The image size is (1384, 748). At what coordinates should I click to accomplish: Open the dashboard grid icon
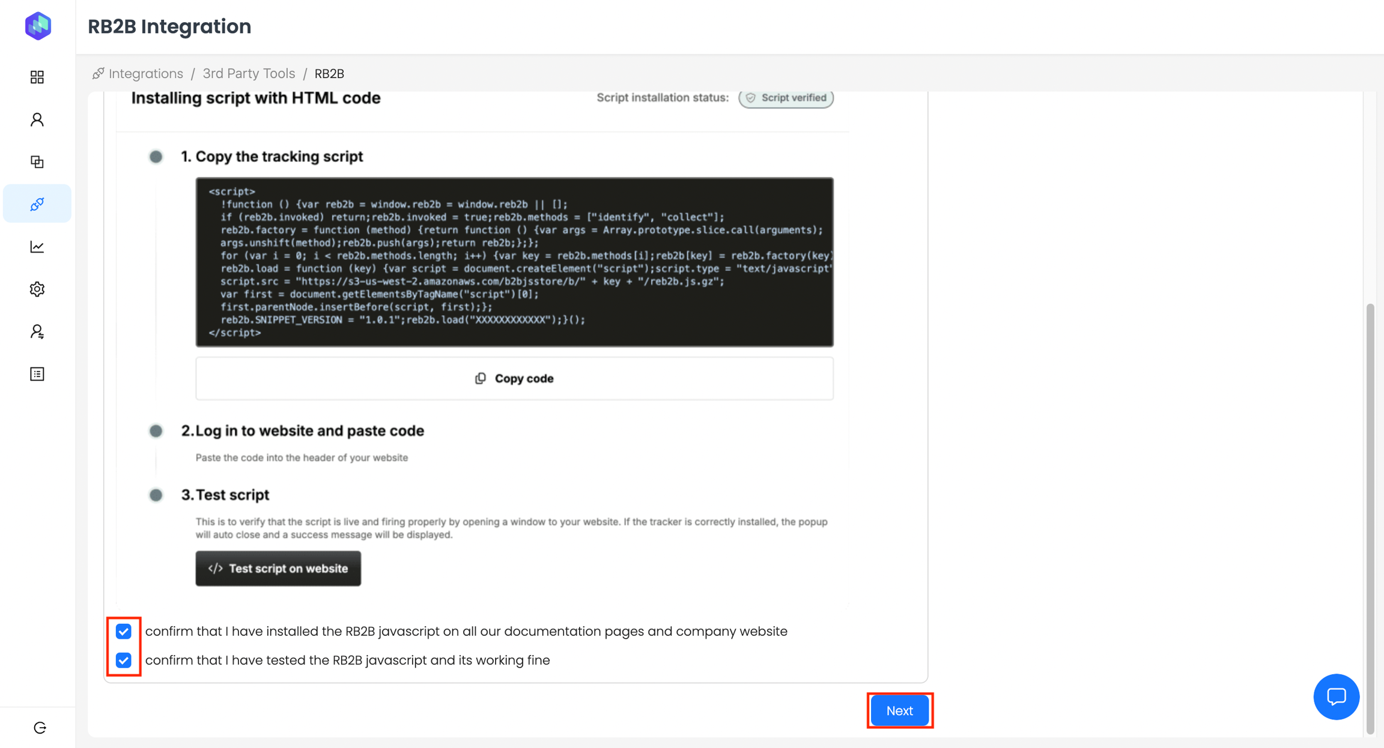(37, 77)
